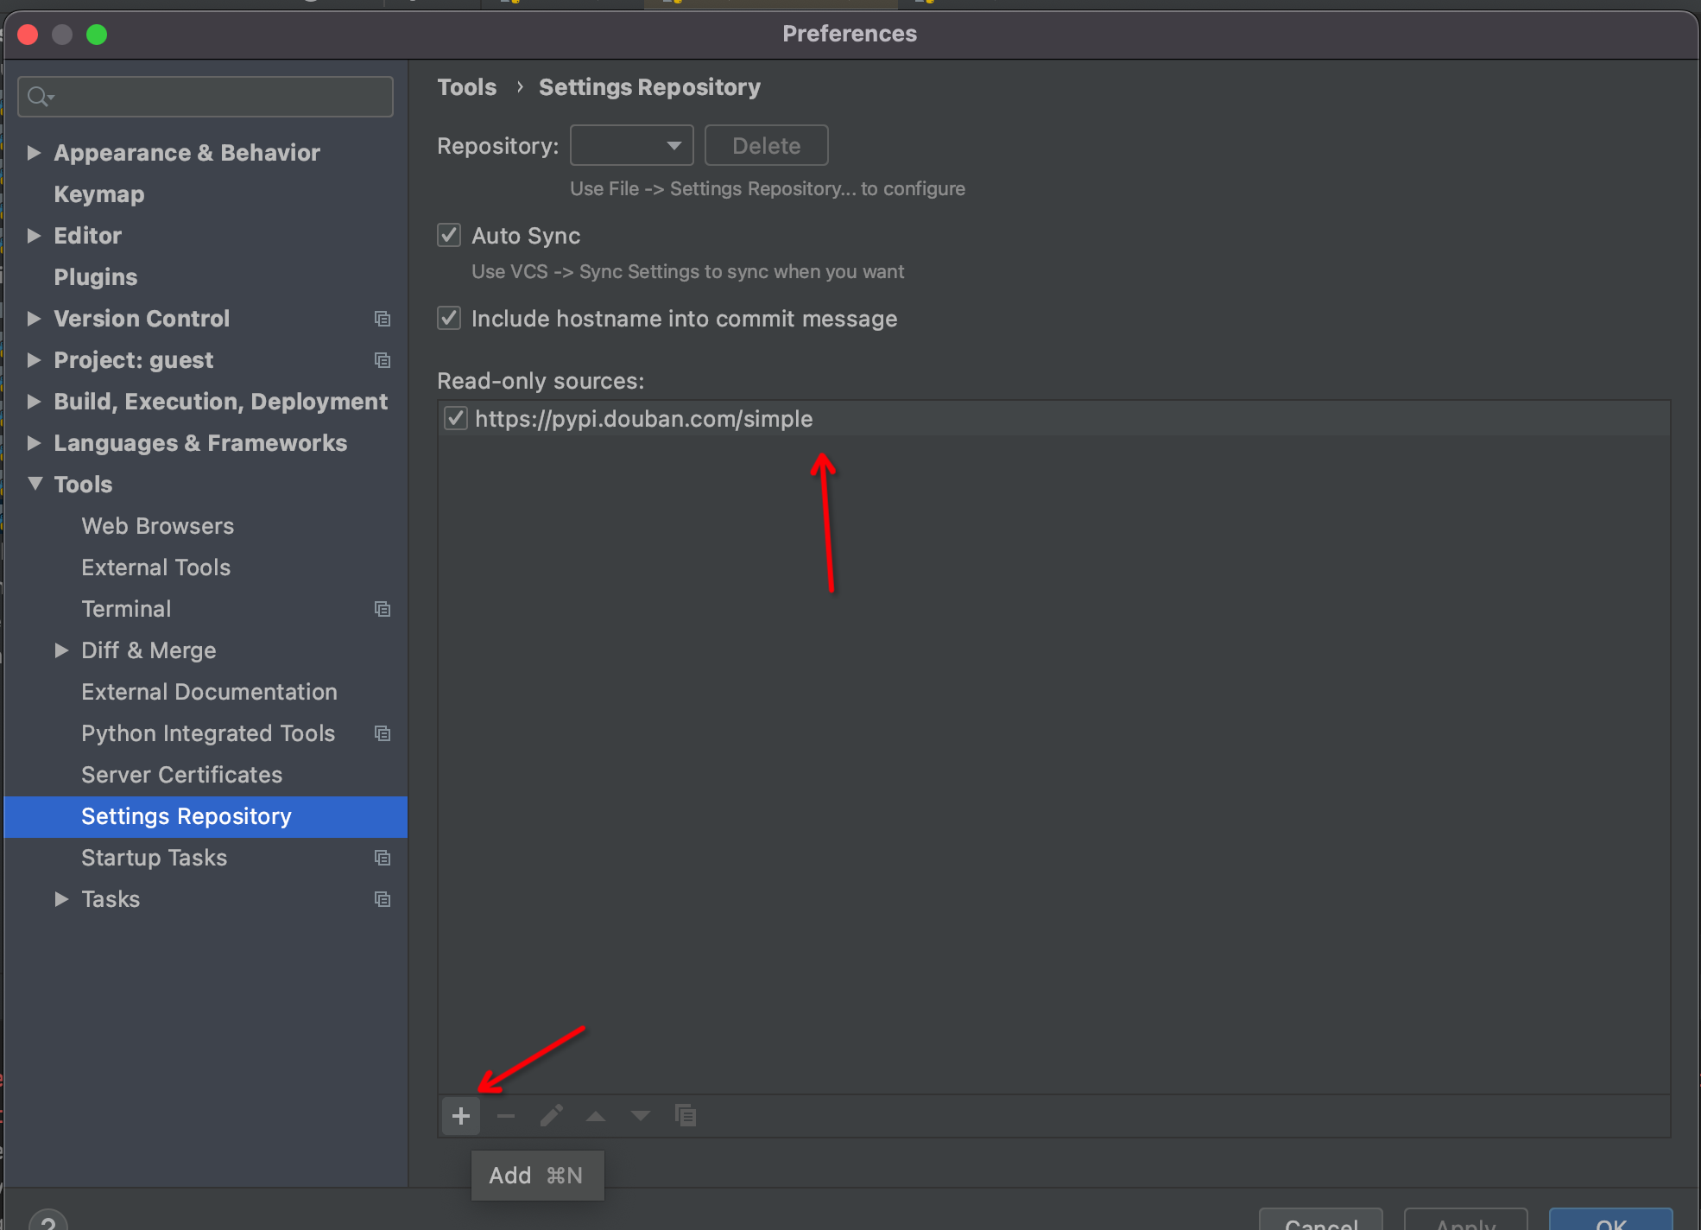Click the project-level icon beside Version Control
Viewport: 1701px width, 1230px height.
pos(383,319)
